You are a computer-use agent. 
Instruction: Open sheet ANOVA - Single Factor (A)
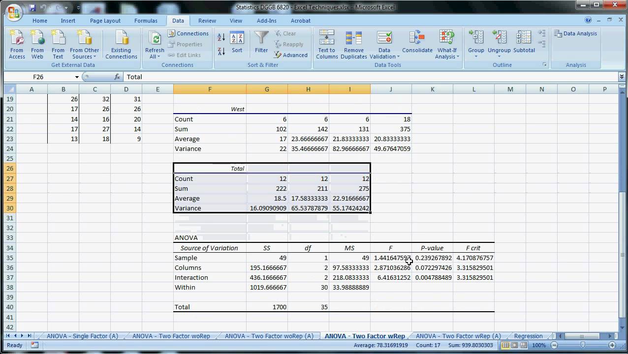click(83, 336)
